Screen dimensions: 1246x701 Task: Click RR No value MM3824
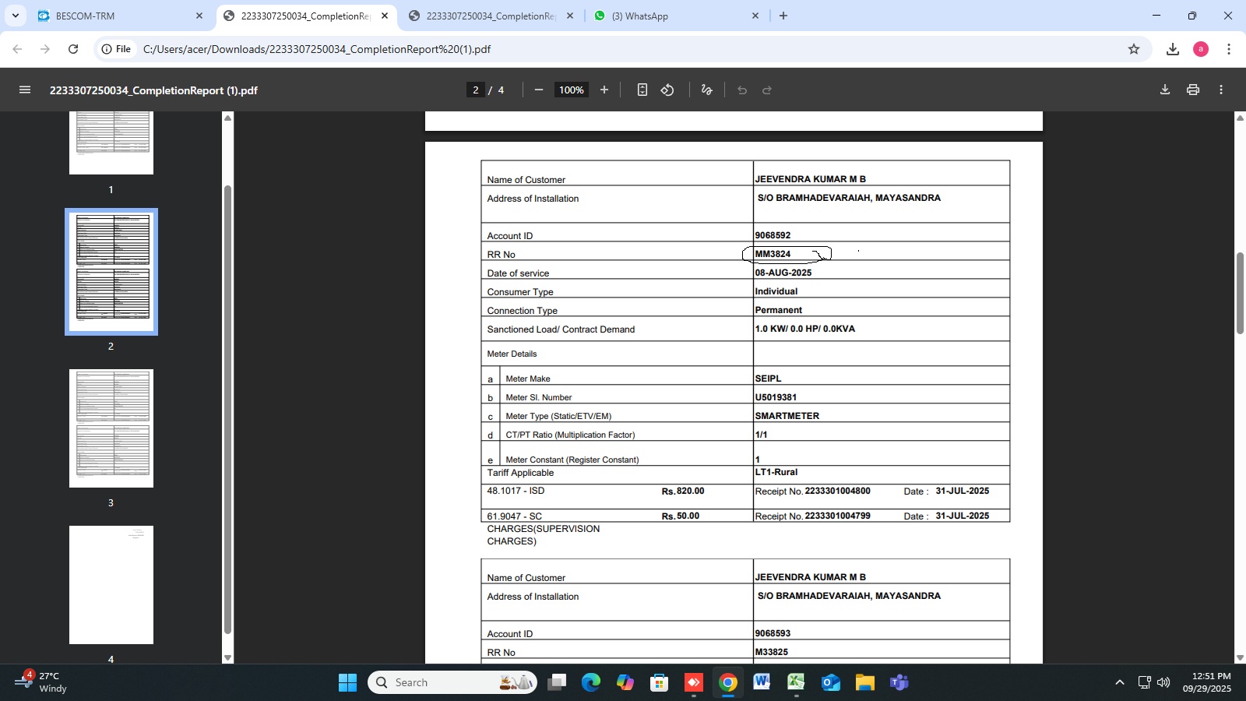(x=773, y=254)
